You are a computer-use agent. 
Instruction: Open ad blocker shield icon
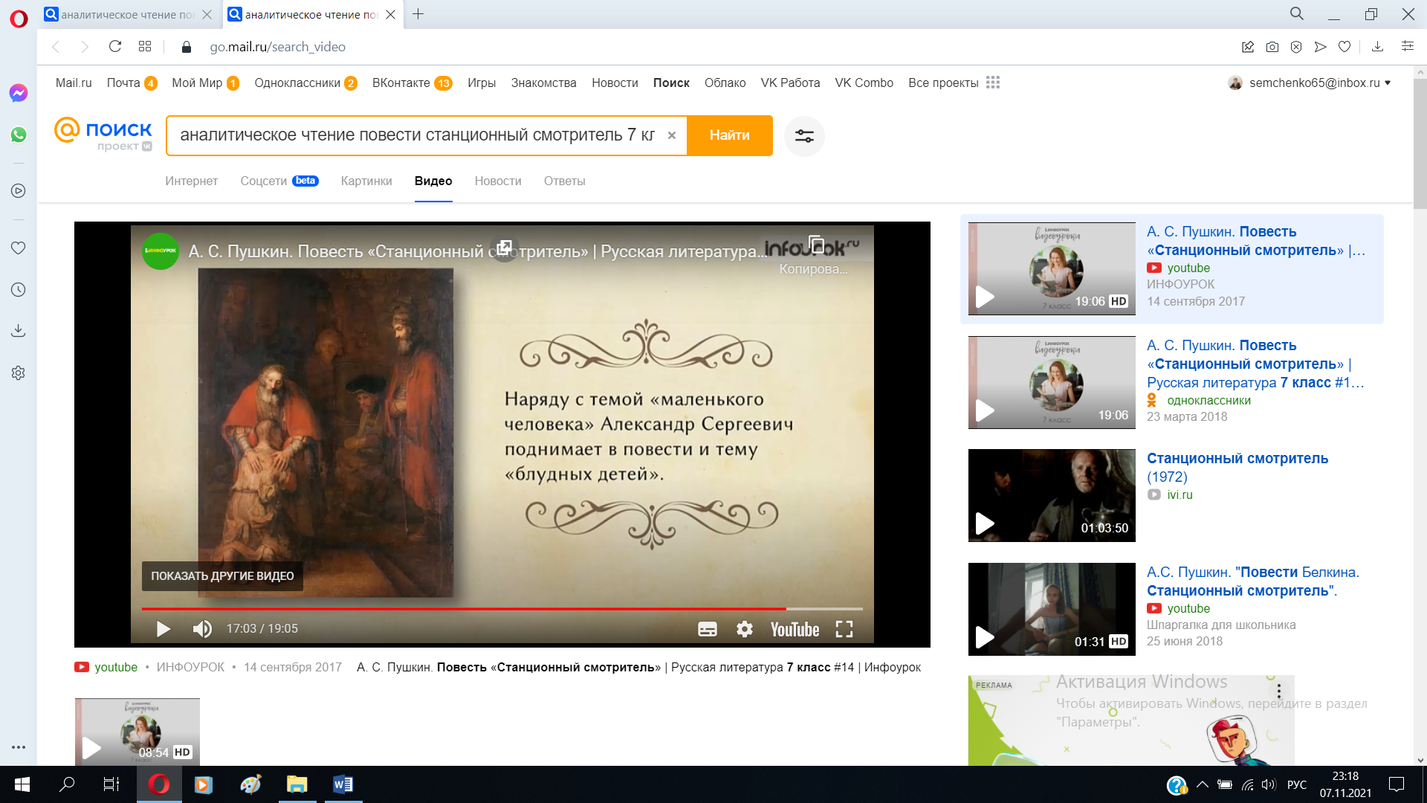pyautogui.click(x=1296, y=47)
